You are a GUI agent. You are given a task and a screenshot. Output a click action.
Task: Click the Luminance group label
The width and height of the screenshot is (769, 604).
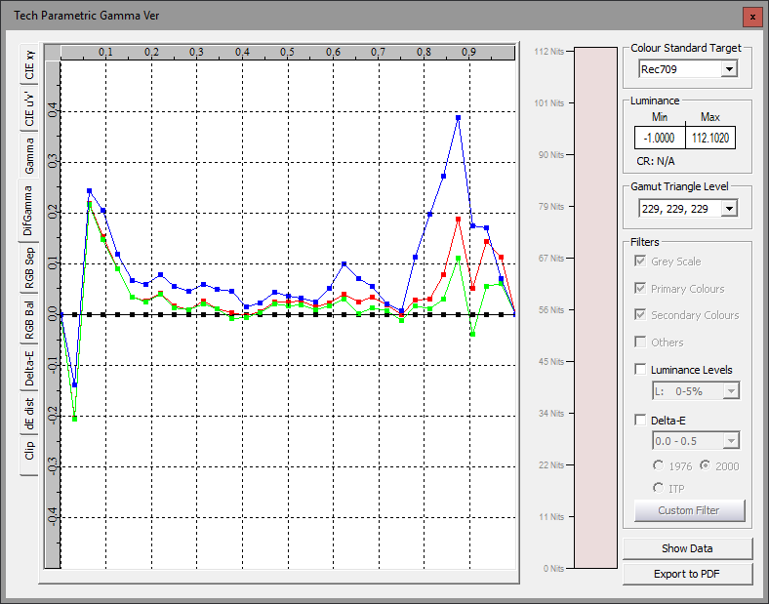point(655,101)
